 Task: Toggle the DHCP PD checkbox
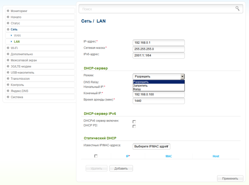pos(134,126)
